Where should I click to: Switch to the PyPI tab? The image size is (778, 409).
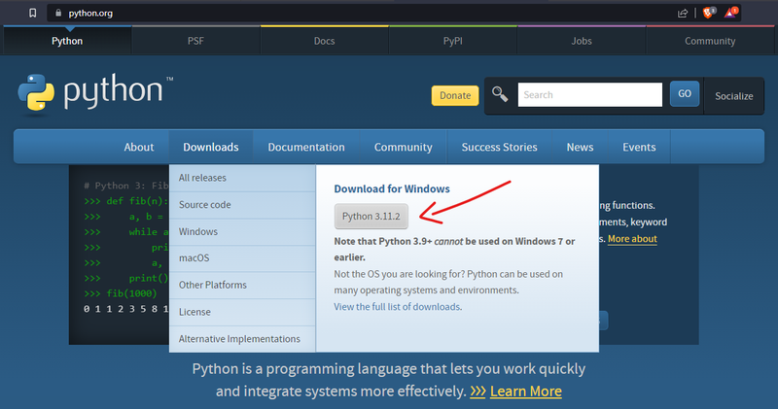point(452,41)
